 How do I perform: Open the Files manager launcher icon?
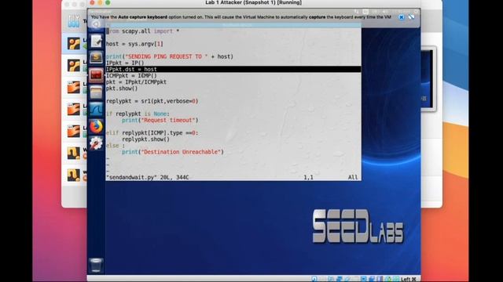tap(96, 92)
